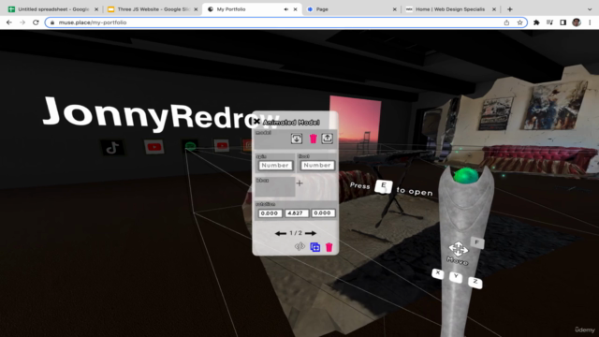Switch to Untitled spreadsheet tab
The height and width of the screenshot is (337, 599).
(x=53, y=9)
